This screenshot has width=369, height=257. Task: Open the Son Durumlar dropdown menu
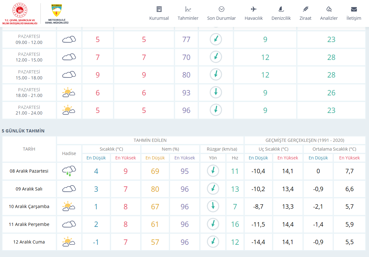(221, 13)
